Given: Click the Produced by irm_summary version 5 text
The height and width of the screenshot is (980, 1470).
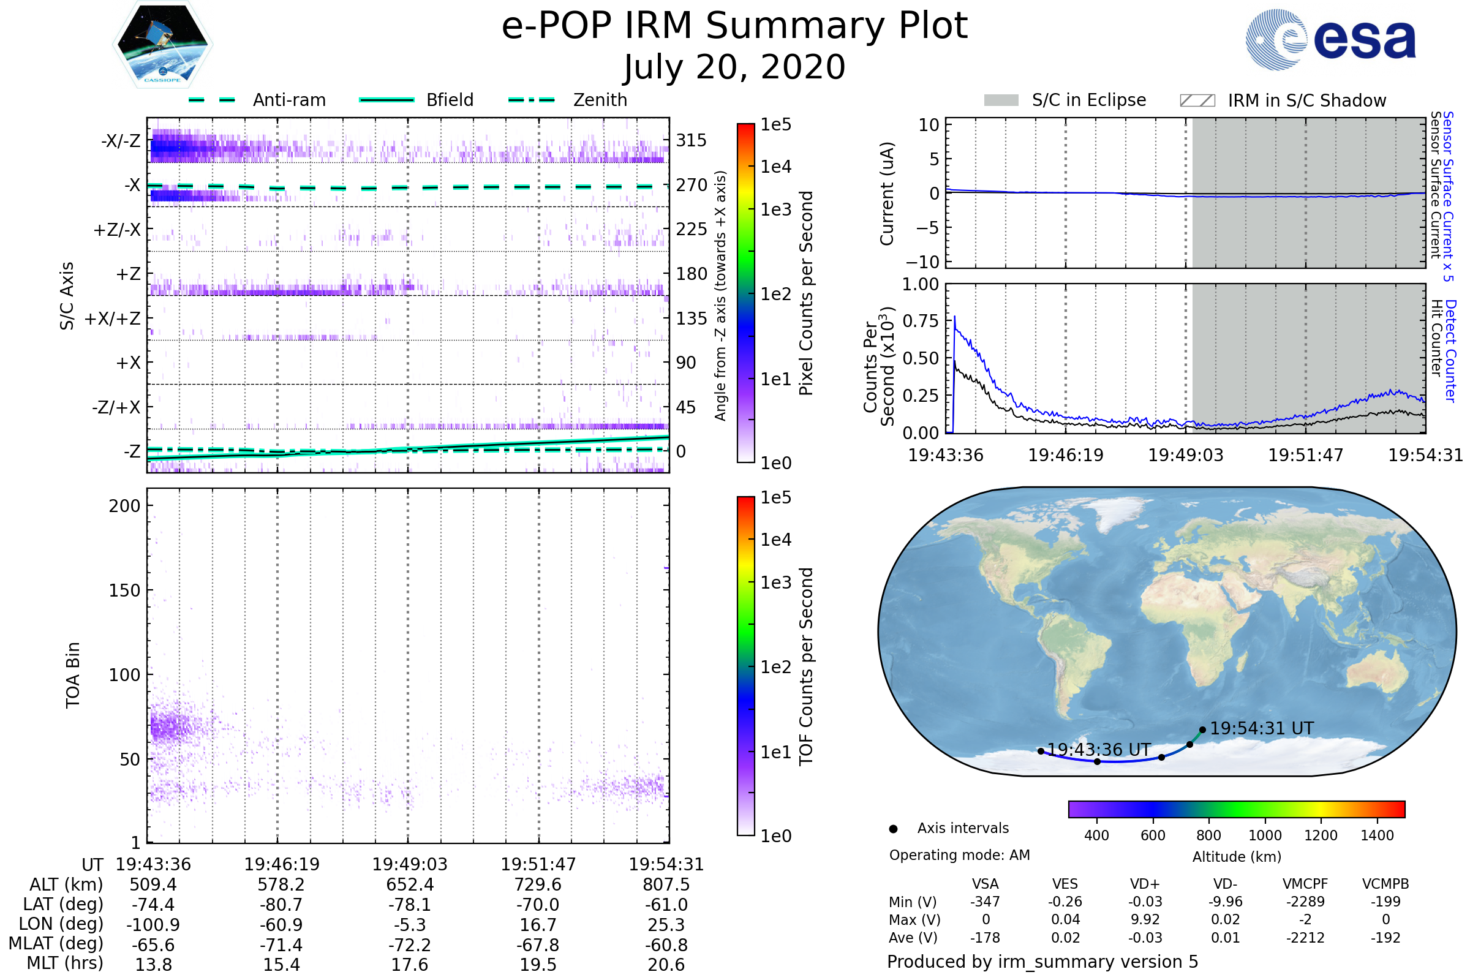Looking at the screenshot, I should [x=1042, y=962].
